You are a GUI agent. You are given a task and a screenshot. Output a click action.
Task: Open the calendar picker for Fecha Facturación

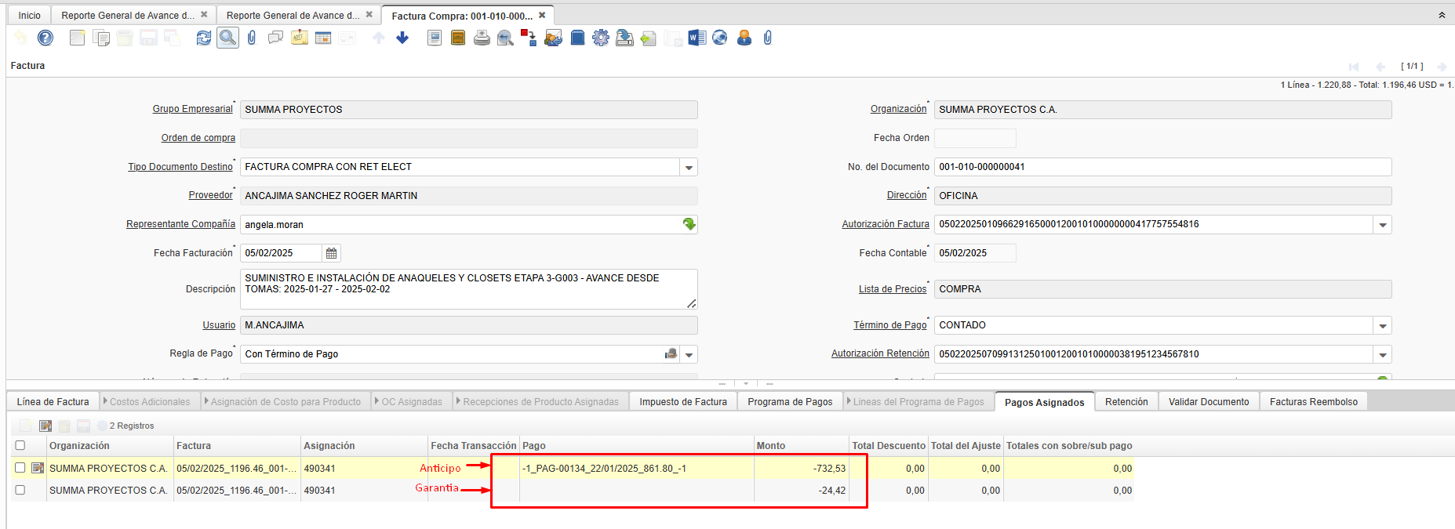332,253
